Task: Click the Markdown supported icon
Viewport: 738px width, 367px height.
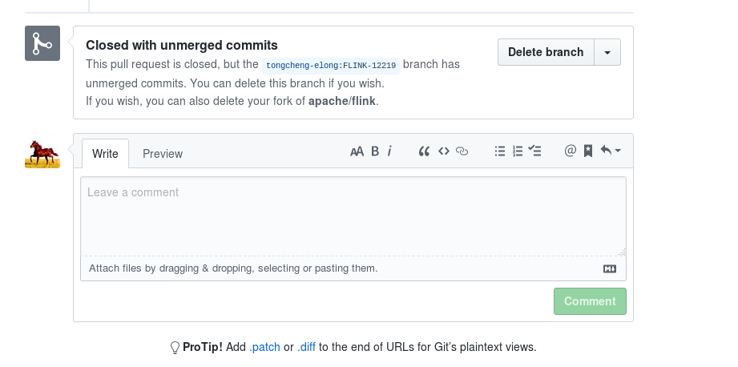Action: click(610, 269)
